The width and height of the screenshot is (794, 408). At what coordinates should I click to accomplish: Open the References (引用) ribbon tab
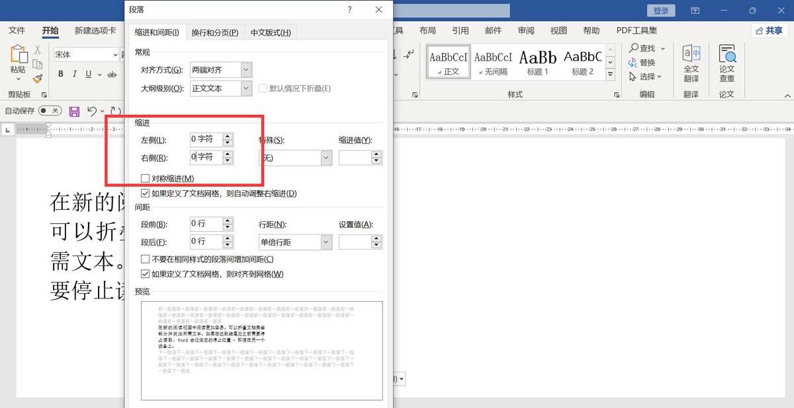pos(461,30)
